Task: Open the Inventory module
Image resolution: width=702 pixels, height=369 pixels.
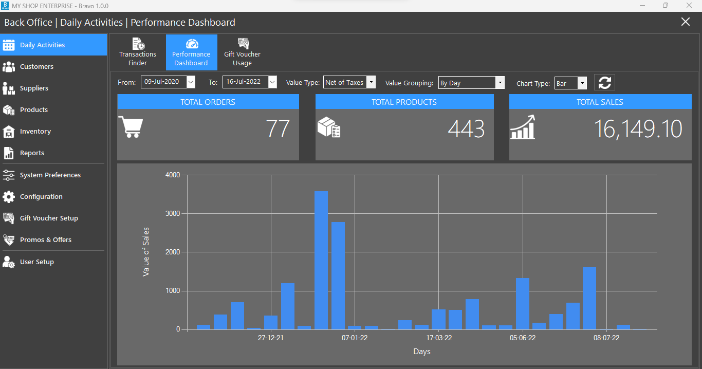Action: (x=35, y=132)
